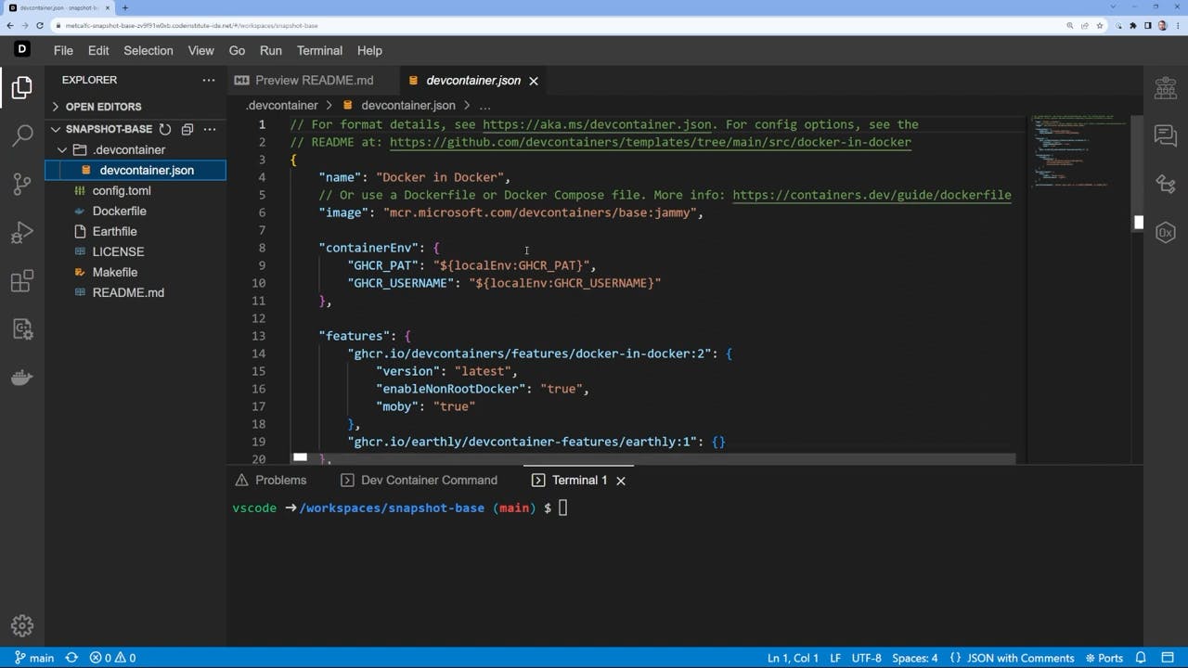Open the github devcontainers templates link

point(650,142)
